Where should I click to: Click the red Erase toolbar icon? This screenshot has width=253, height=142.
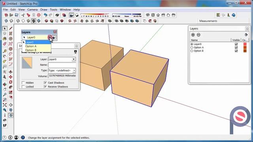point(39,15)
